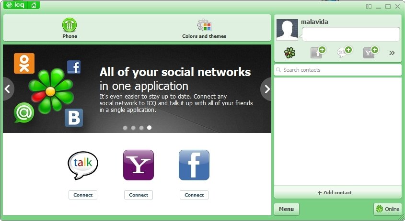Open the Phone feature icon

pos(69,25)
